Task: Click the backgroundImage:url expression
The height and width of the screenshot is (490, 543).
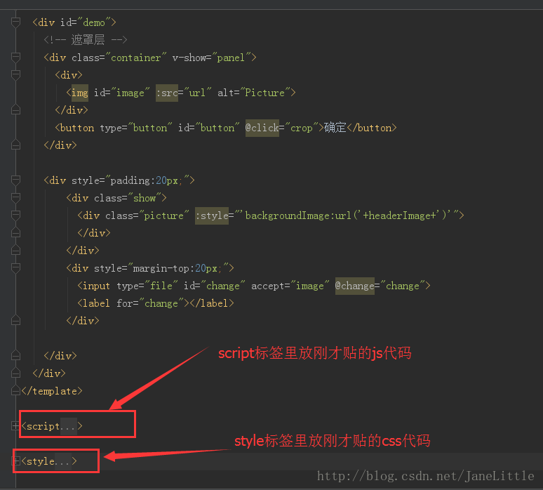Action: (298, 216)
